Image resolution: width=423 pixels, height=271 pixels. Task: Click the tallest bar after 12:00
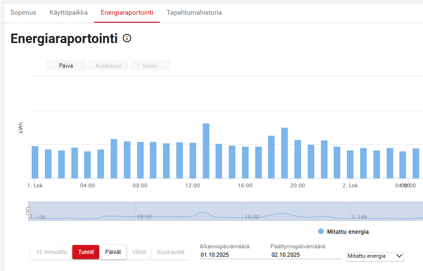[206, 150]
